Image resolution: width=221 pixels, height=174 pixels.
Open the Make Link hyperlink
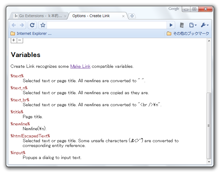(80, 66)
